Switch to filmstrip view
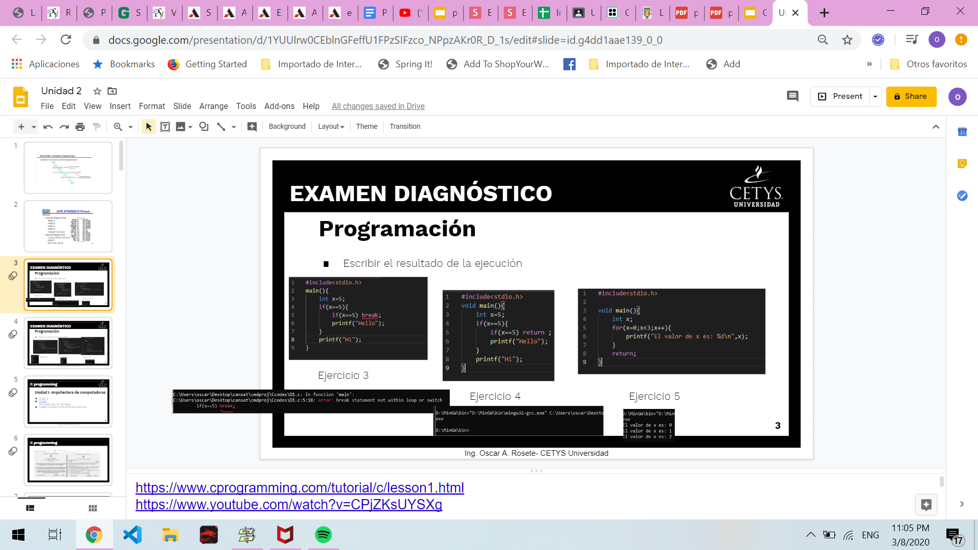Image resolution: width=978 pixels, height=550 pixels. pyautogui.click(x=30, y=508)
